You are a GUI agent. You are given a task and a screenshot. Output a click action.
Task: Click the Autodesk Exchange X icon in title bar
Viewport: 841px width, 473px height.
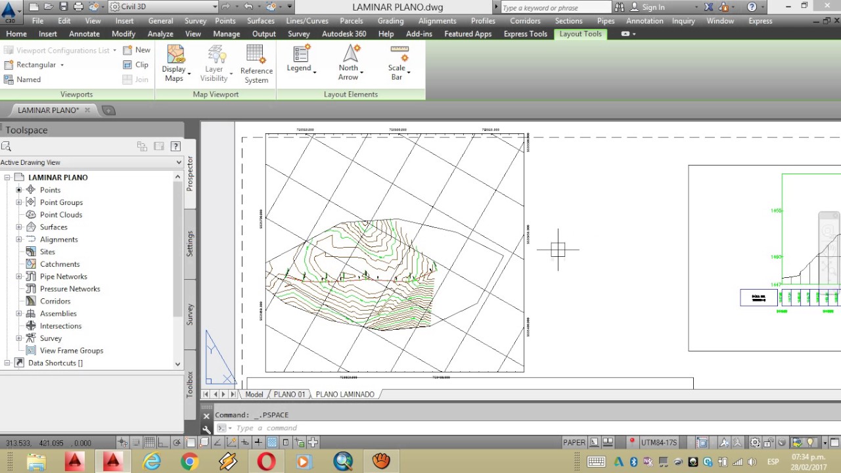(x=708, y=7)
